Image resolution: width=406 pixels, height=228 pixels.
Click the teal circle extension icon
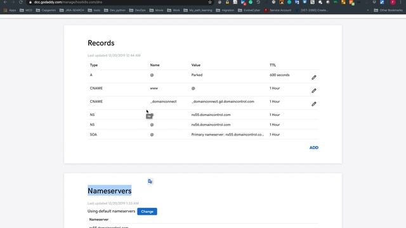coord(289,3)
